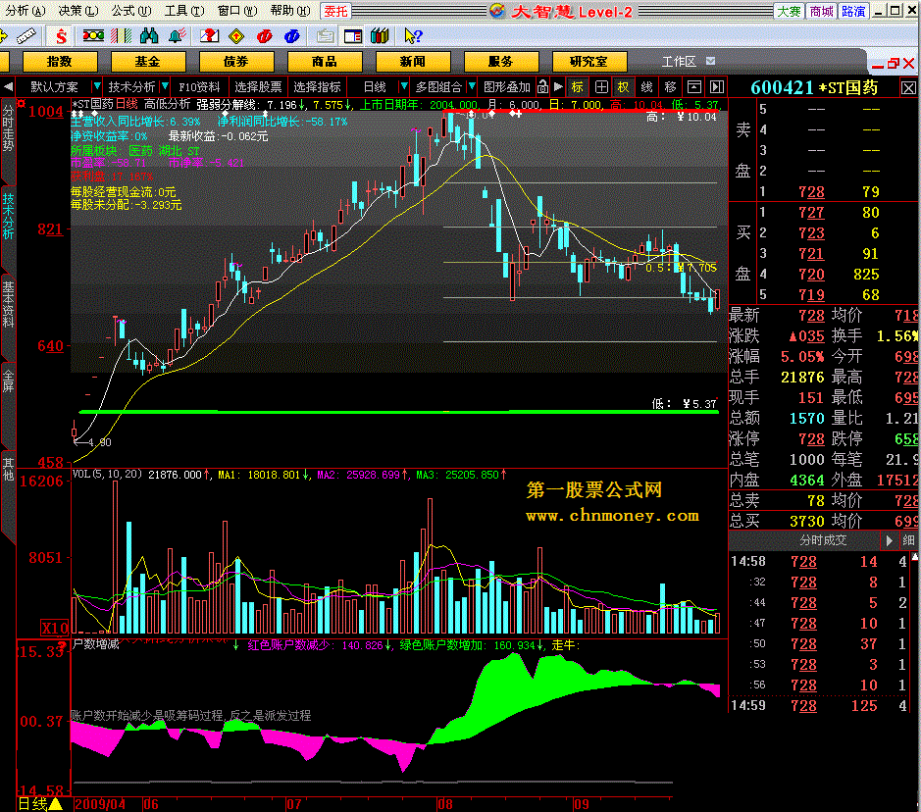Click the 日线 yellow triangle at bottom left
The height and width of the screenshot is (812, 921).
pyautogui.click(x=55, y=804)
